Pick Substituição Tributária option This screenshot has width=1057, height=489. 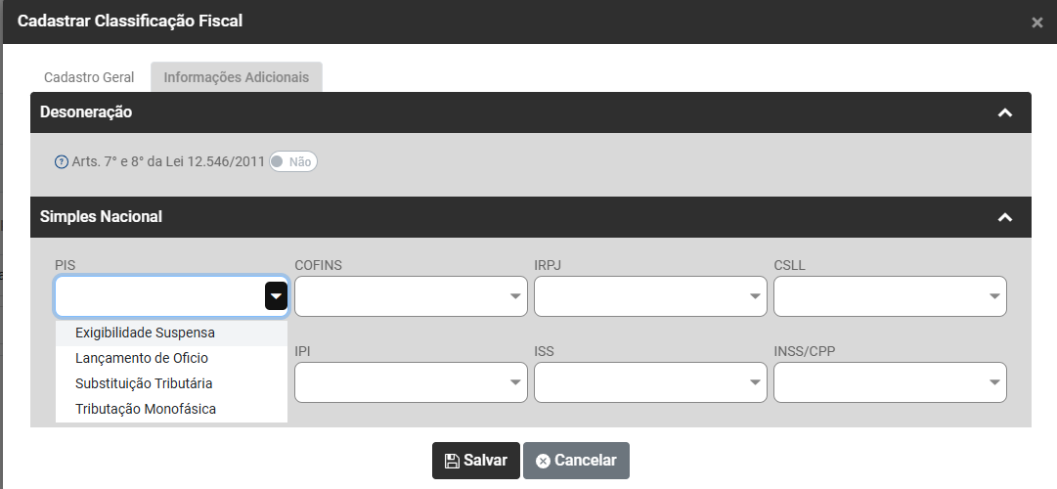click(144, 383)
